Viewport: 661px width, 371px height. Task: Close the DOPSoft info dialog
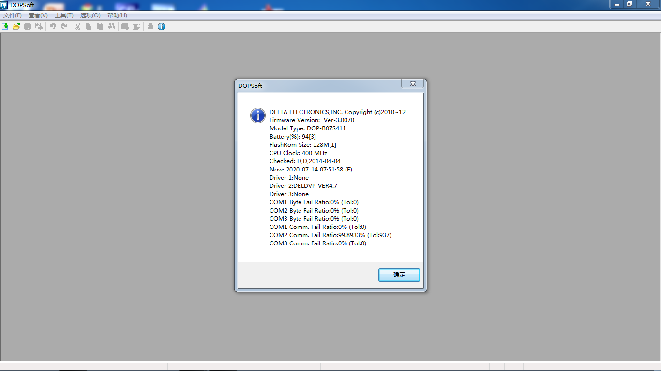[413, 84]
